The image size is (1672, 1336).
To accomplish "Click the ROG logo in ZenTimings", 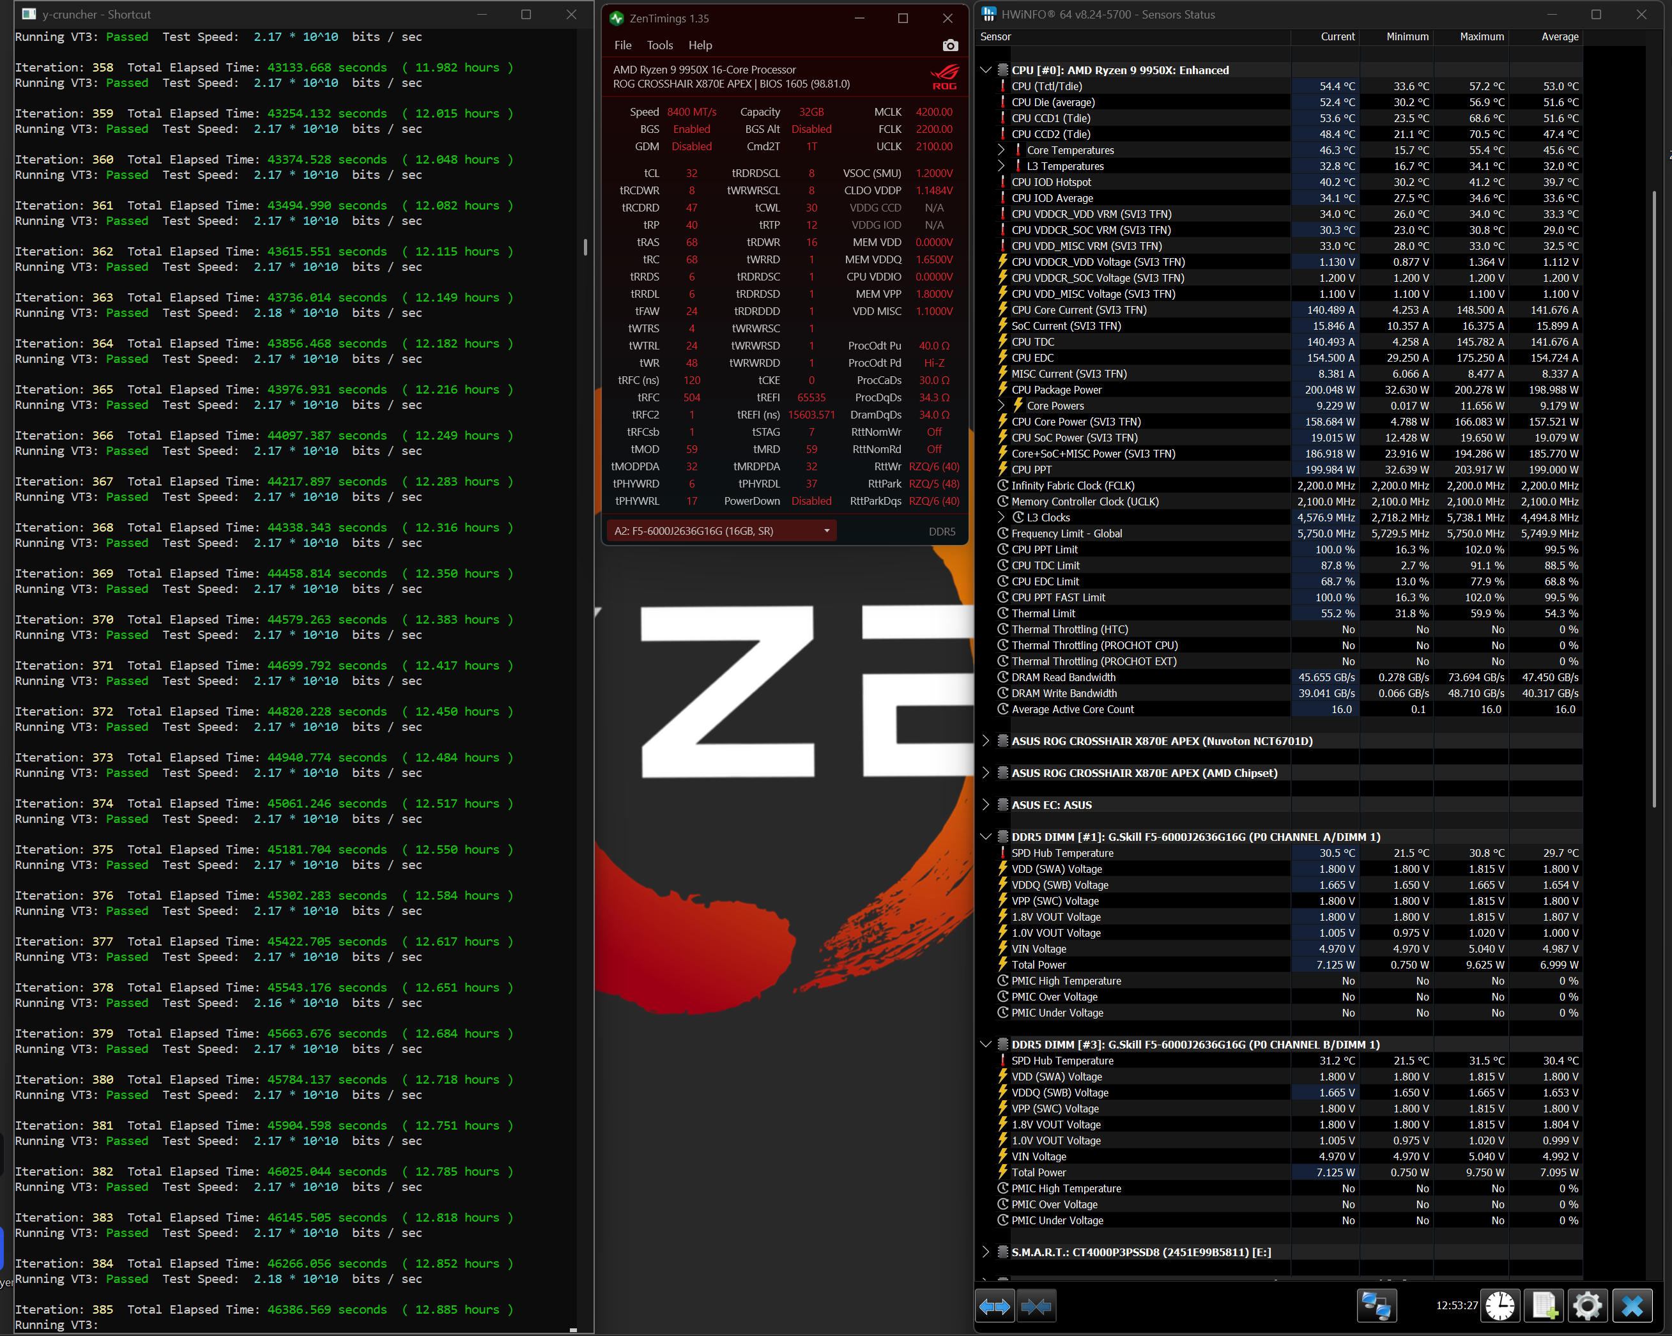I will pos(944,77).
